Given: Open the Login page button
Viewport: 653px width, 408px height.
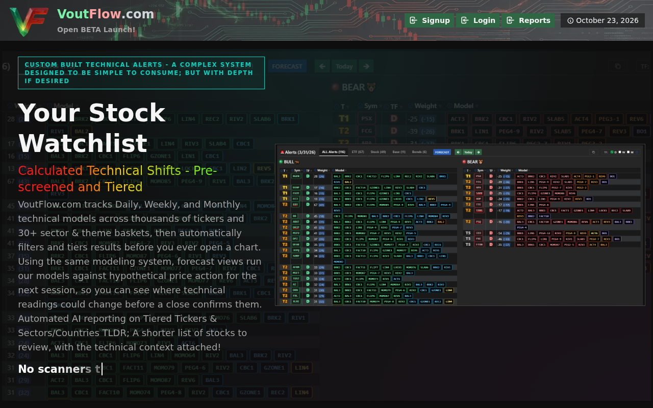Looking at the screenshot, I should click(478, 20).
